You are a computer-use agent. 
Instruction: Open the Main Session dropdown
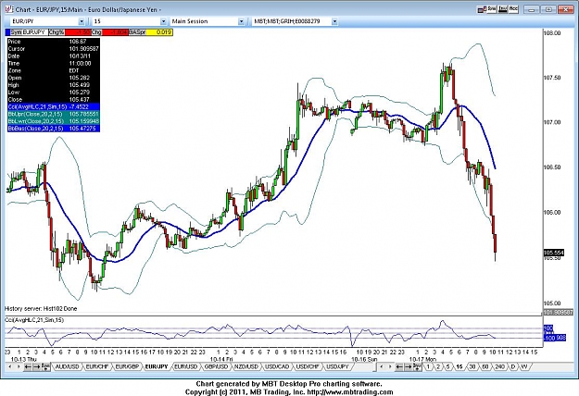pyautogui.click(x=241, y=21)
